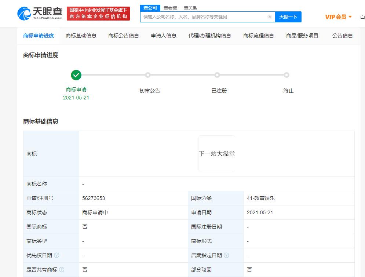Select 代理/办理机构信息 tab
This screenshot has width=365, height=277.
point(210,36)
